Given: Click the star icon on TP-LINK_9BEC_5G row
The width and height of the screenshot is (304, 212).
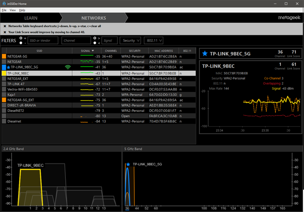Looking at the screenshot, I should 9,67.
